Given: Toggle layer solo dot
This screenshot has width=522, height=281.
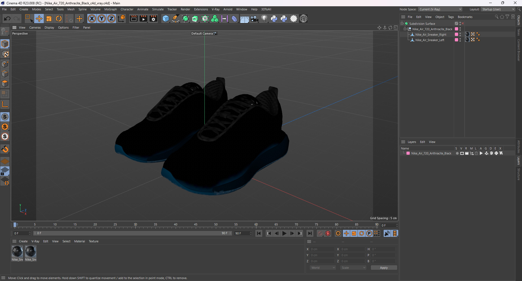Looking at the screenshot, I should click(x=457, y=153).
